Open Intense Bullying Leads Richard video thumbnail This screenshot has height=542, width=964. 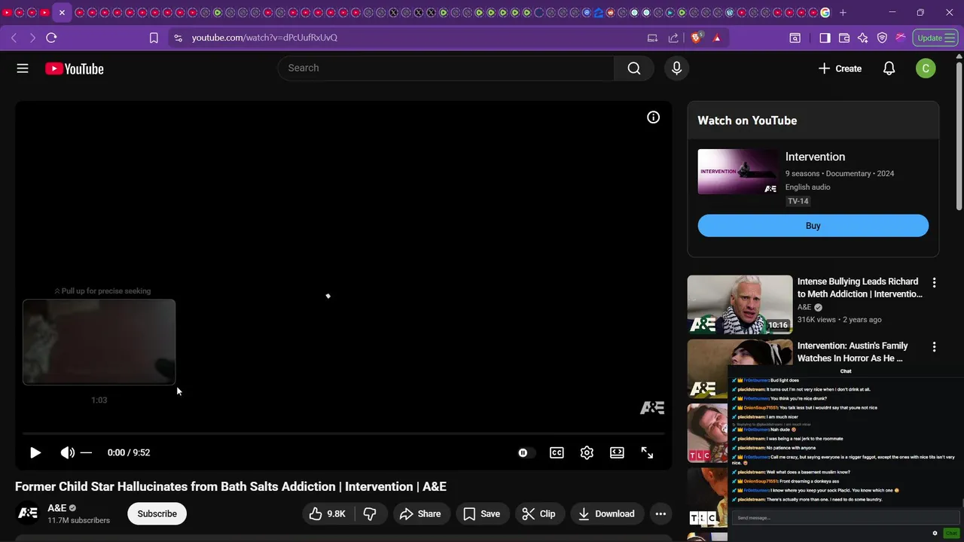[x=740, y=304]
